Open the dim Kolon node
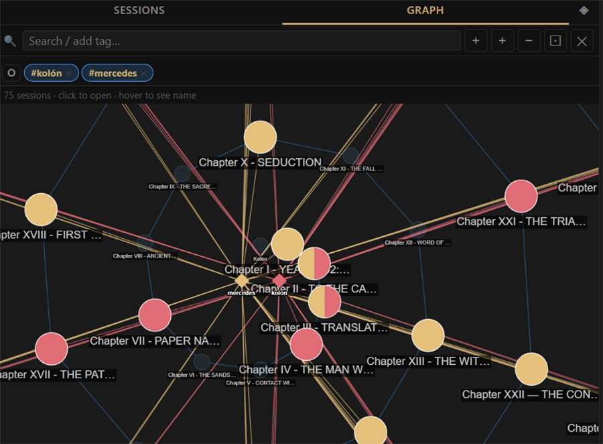 [261, 245]
